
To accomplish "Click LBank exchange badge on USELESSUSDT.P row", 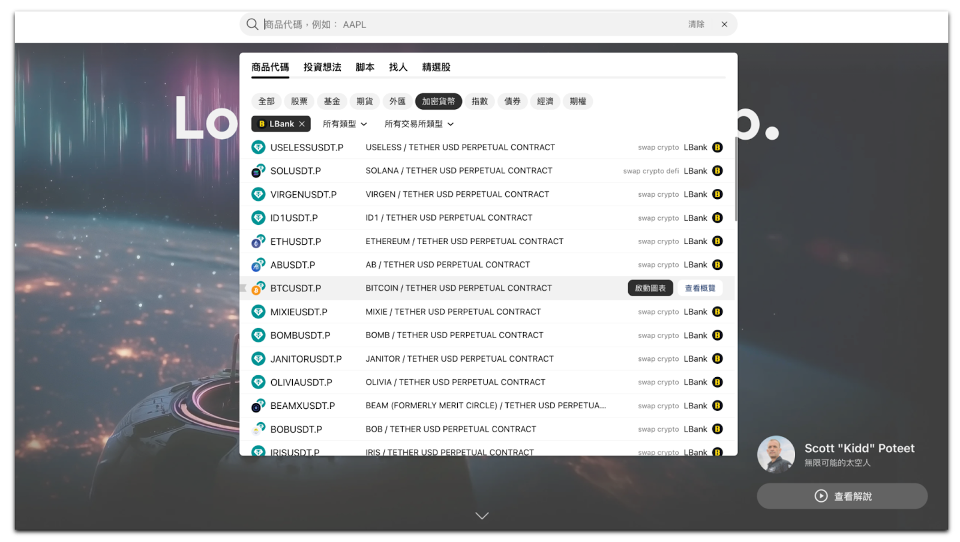I will pos(717,147).
